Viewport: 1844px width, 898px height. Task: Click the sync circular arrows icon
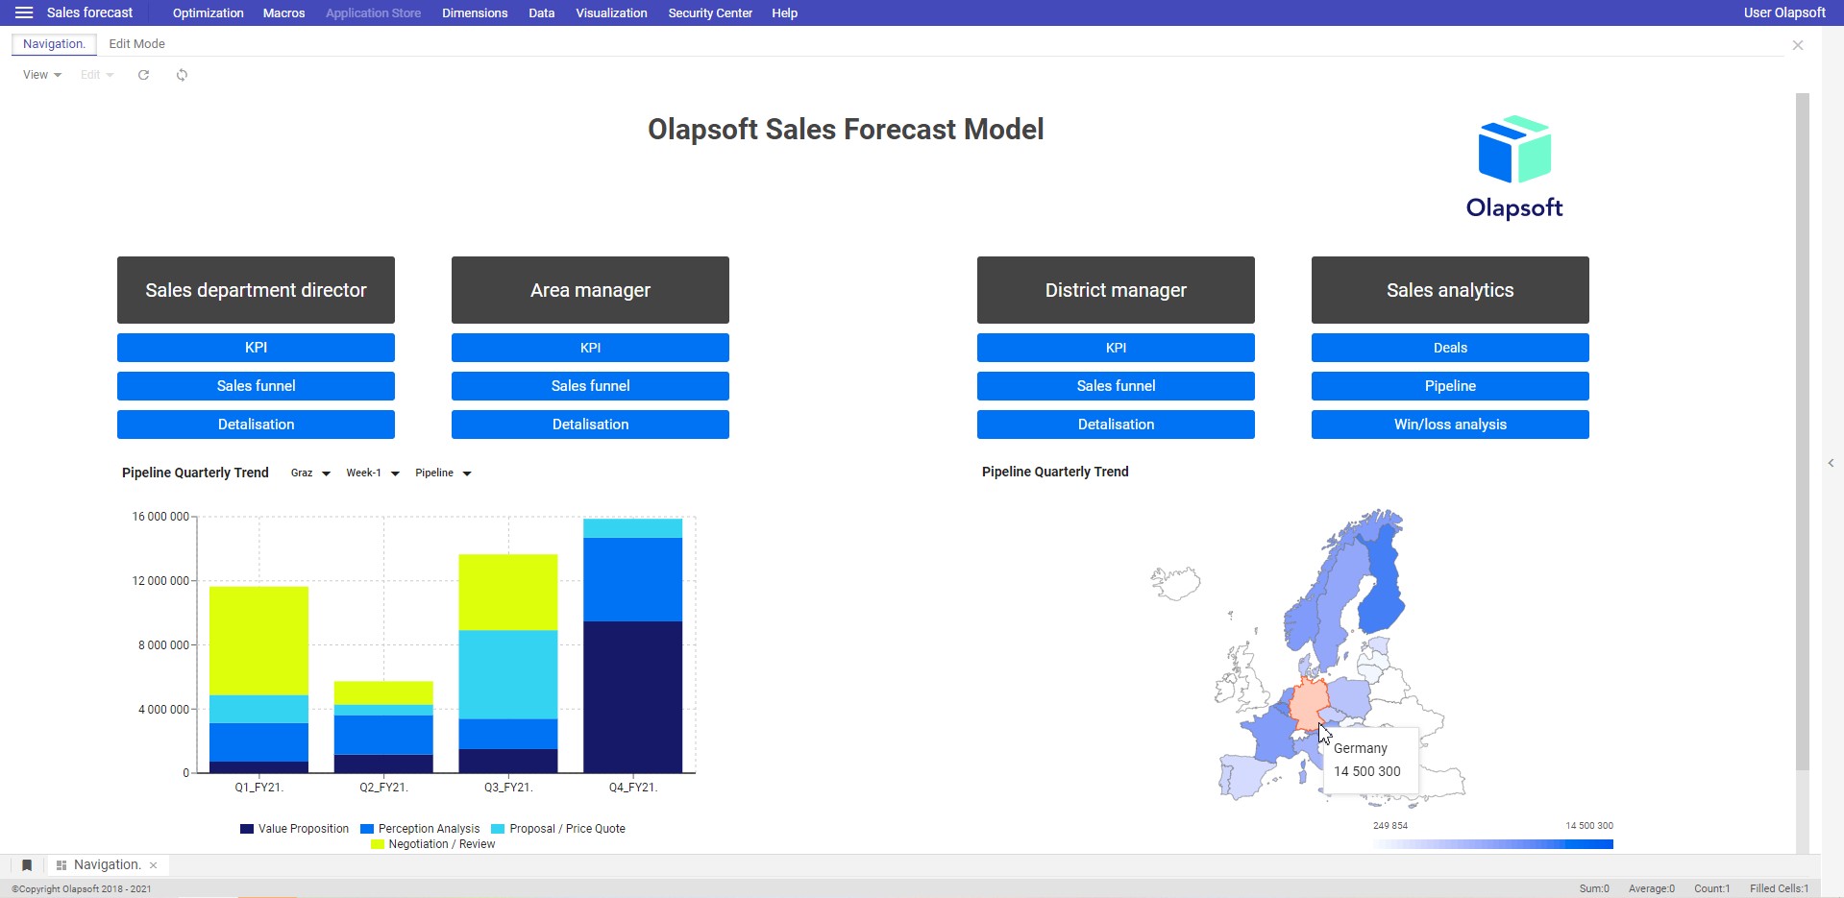click(x=182, y=75)
